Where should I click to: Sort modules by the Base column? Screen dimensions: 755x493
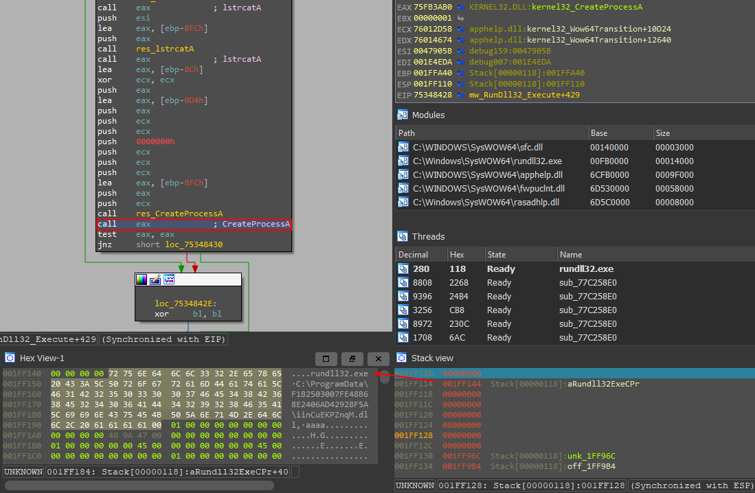[620, 133]
